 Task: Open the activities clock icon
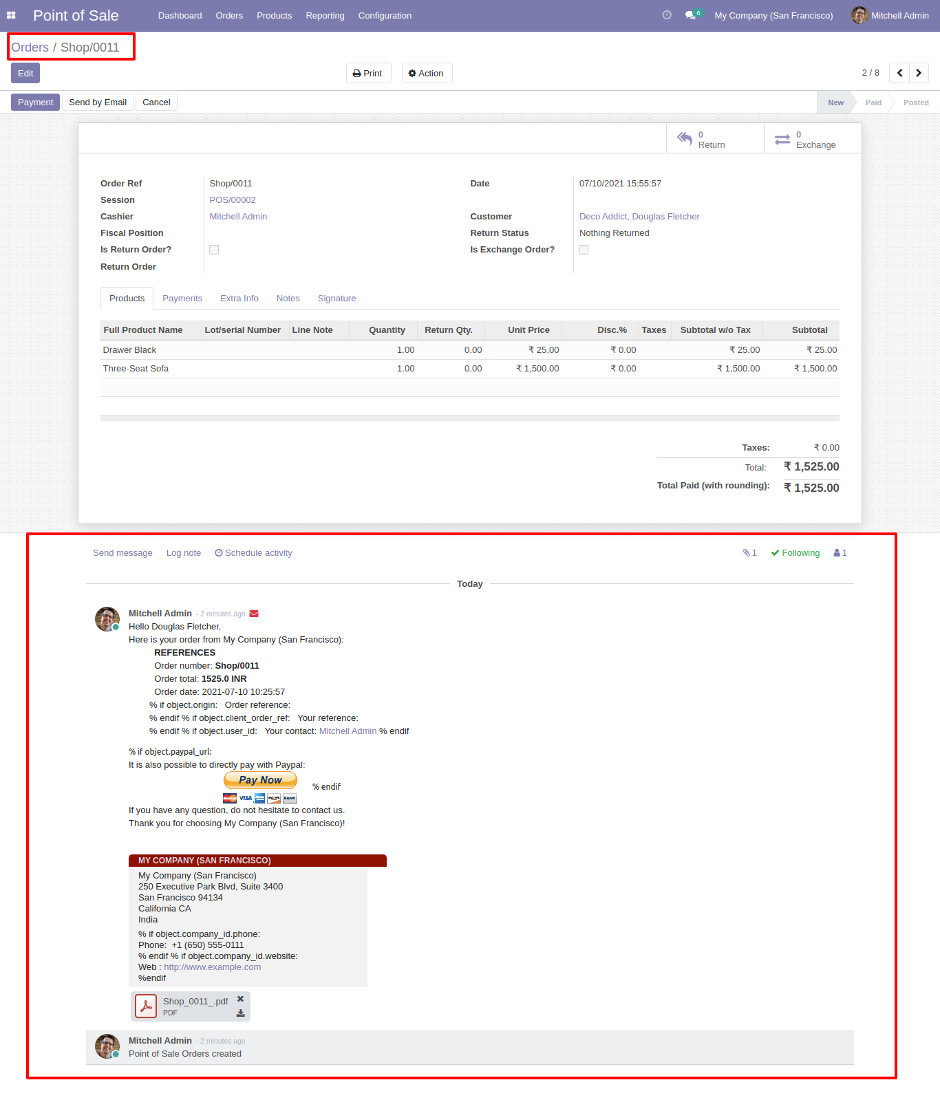(666, 15)
